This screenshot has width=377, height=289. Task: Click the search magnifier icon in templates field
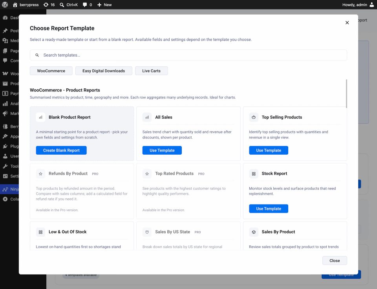coord(37,55)
